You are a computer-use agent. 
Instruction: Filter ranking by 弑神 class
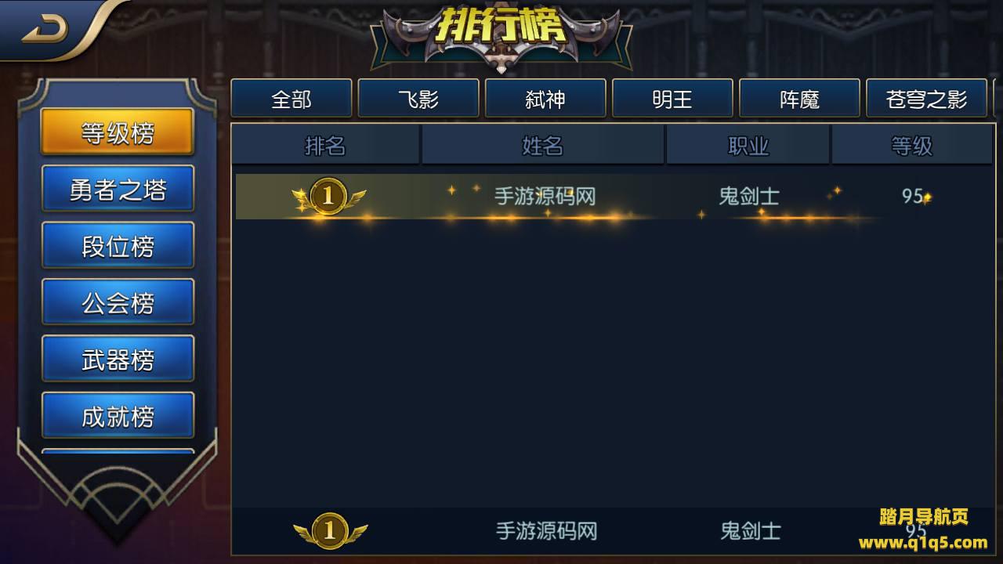point(545,99)
